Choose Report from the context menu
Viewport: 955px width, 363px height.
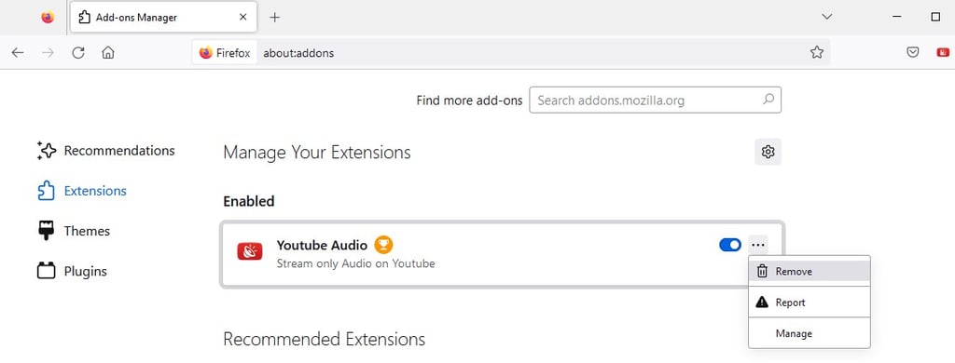809,302
